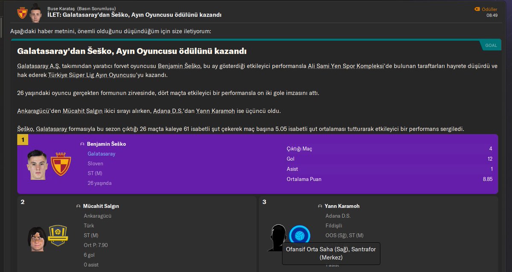
Task: Follow the Ali Sami Yen Spor Kompleksi link
Action: (x=346, y=66)
